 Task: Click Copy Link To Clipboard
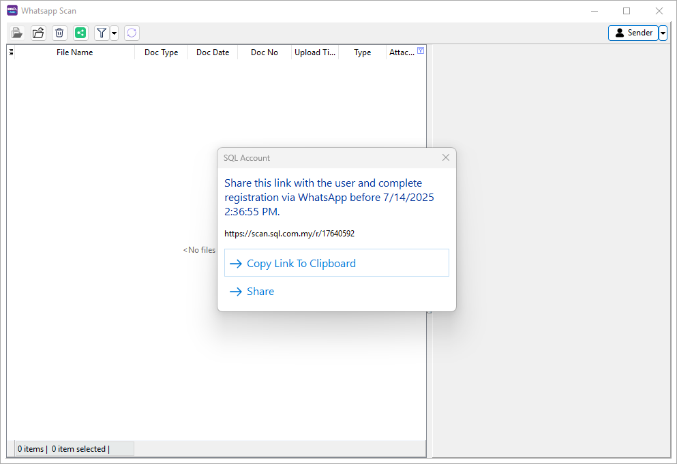tap(337, 263)
